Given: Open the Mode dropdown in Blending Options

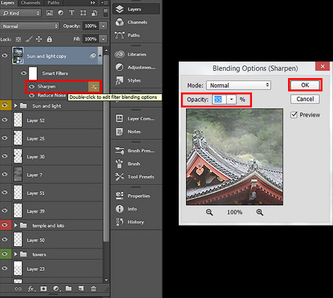Looking at the screenshot, I should tap(238, 85).
